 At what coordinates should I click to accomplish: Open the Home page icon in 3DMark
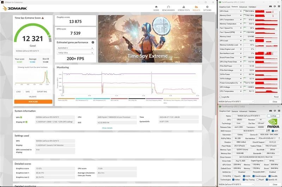coord(156,7)
